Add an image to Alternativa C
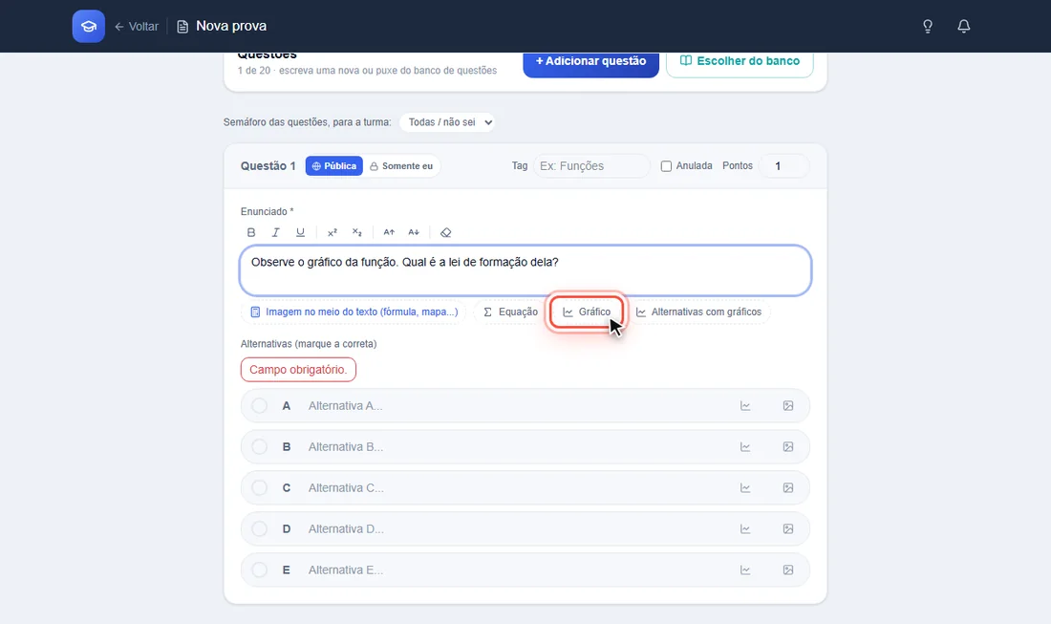Screen dimensions: 1051x624 tap(788, 488)
